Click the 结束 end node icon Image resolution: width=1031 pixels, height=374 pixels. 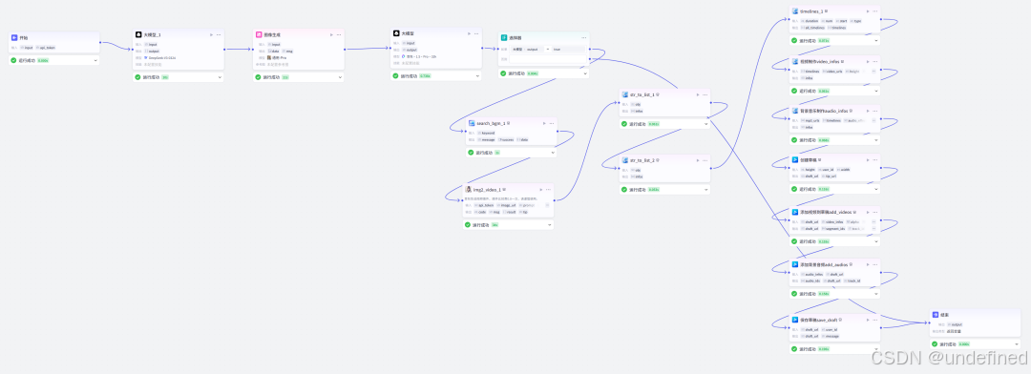[936, 315]
